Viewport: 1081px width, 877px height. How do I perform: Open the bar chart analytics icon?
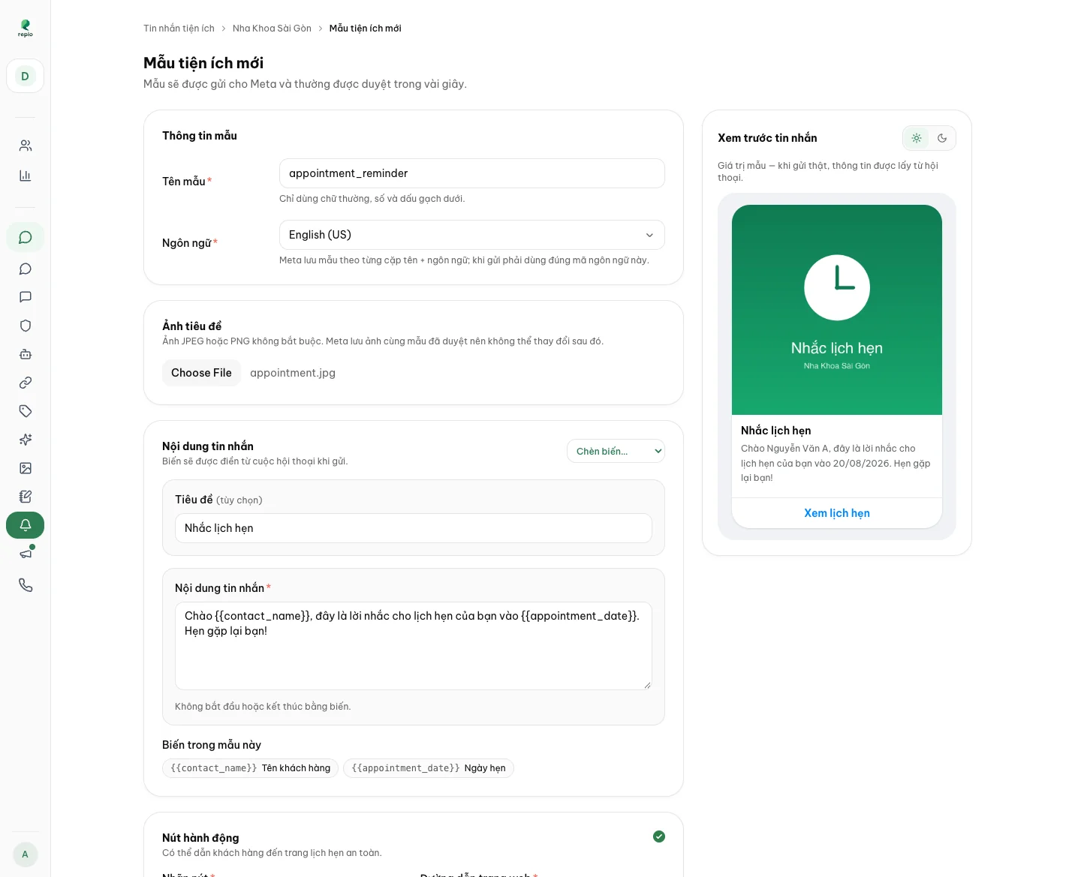click(26, 176)
